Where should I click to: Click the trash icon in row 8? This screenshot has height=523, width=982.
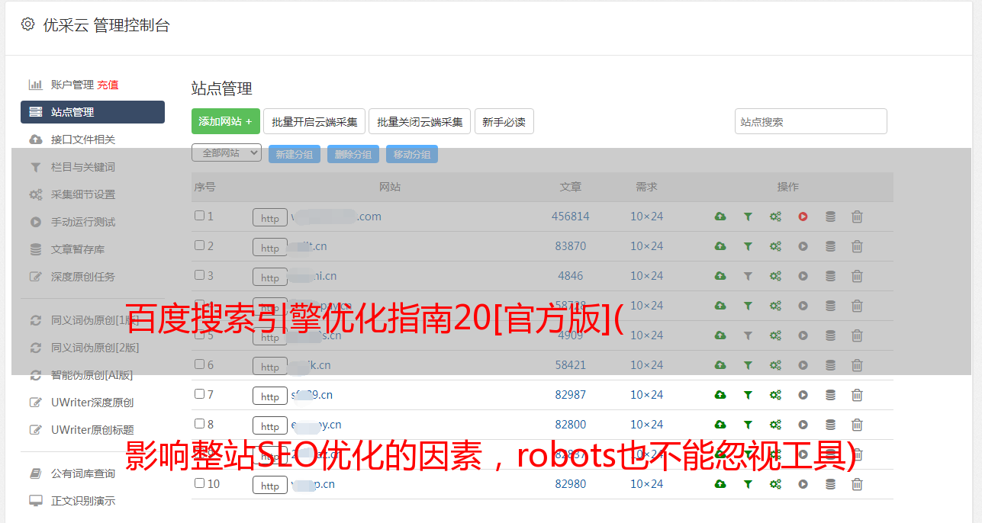click(857, 425)
